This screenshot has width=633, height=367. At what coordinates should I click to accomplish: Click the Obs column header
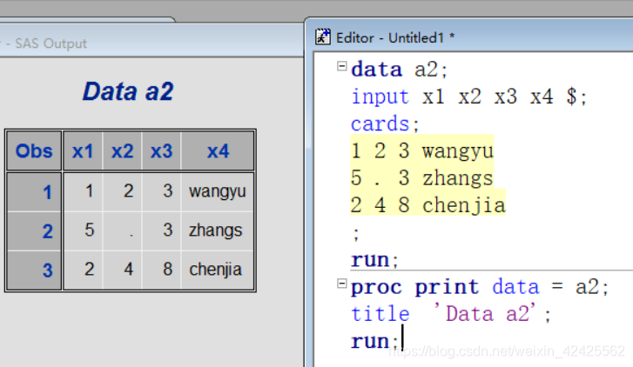click(x=34, y=151)
